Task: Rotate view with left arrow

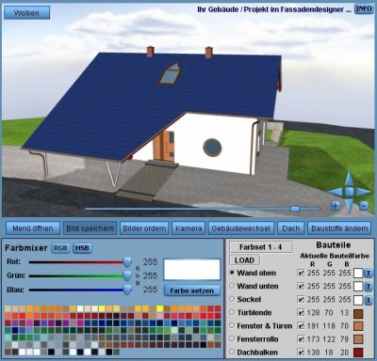Action: [x=336, y=192]
